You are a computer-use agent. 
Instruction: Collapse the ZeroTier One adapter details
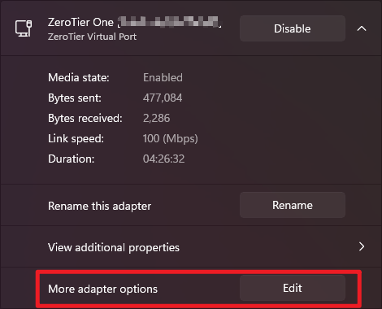point(362,28)
